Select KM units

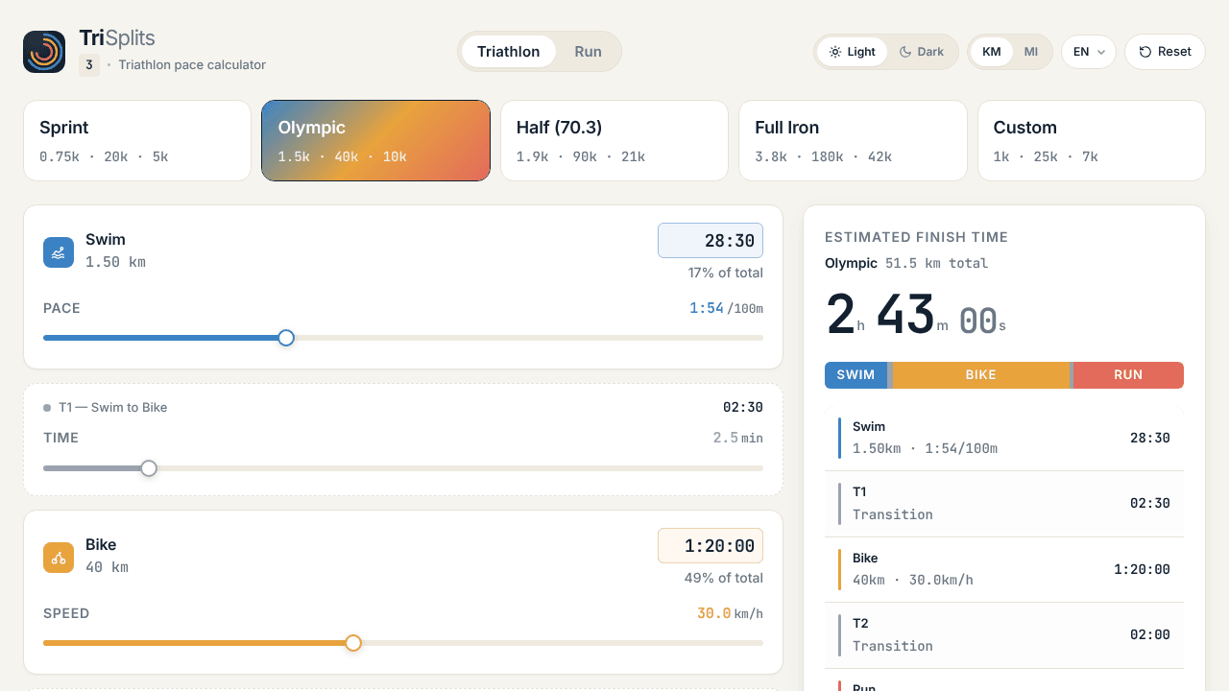pos(992,52)
